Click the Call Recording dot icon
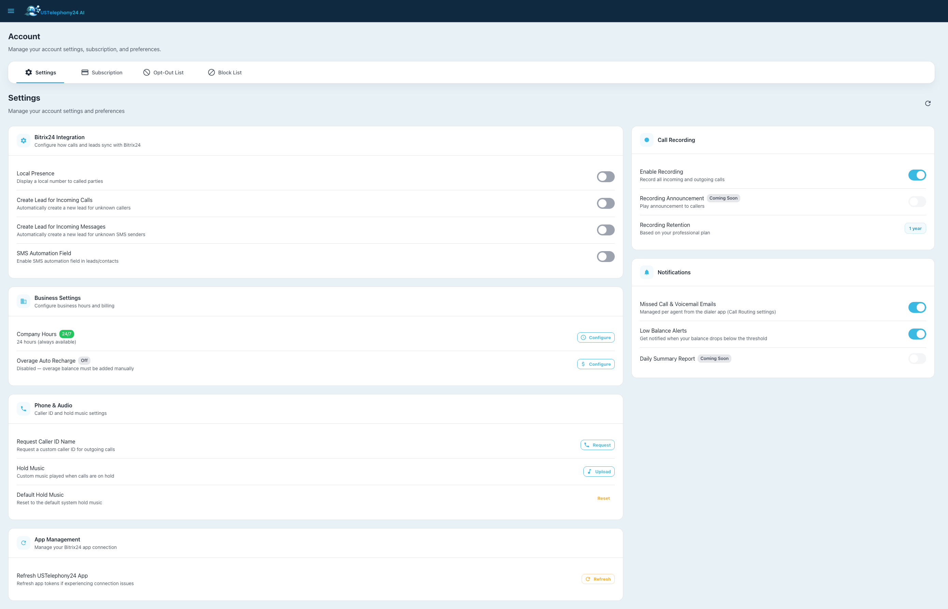The width and height of the screenshot is (948, 609). [647, 140]
